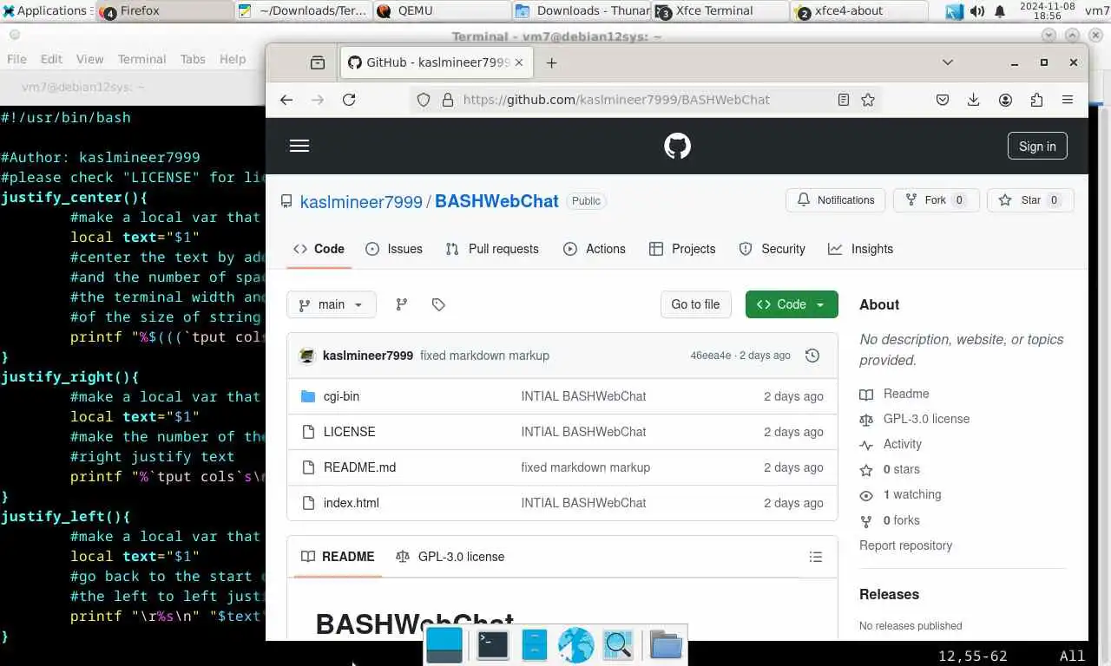Open the Insights tab
The image size is (1111, 666).
[860, 249]
